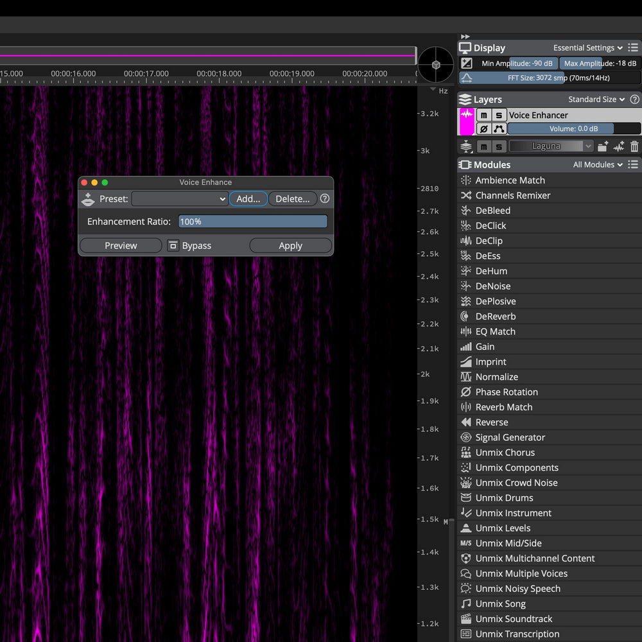Click the 3D view orientation icon

pyautogui.click(x=435, y=64)
